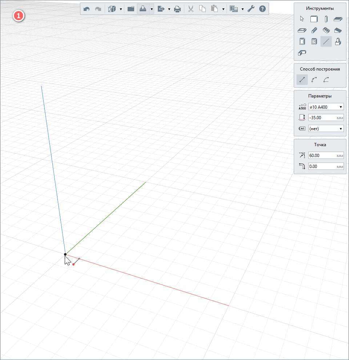Undo the last action
The width and height of the screenshot is (349, 360).
pyautogui.click(x=87, y=9)
